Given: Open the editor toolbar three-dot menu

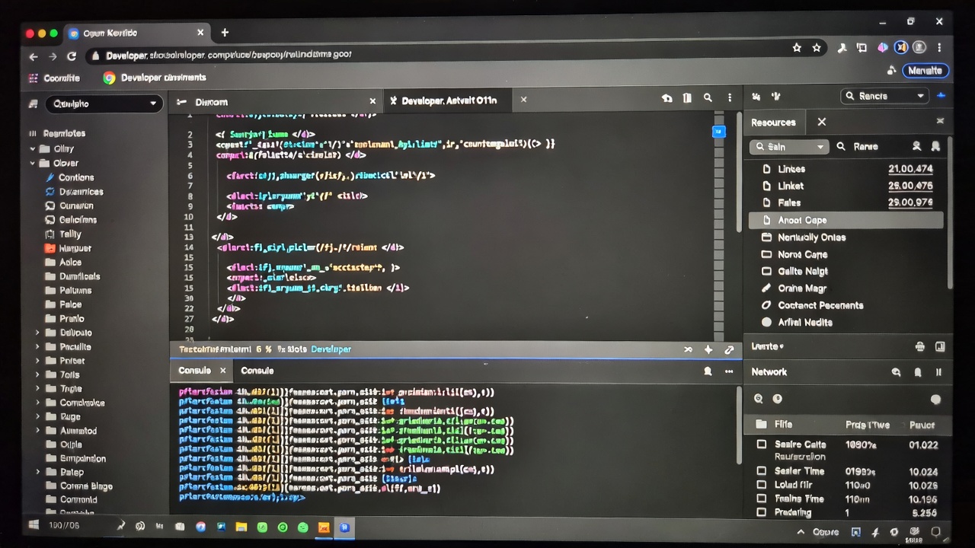Looking at the screenshot, I should click(x=729, y=98).
